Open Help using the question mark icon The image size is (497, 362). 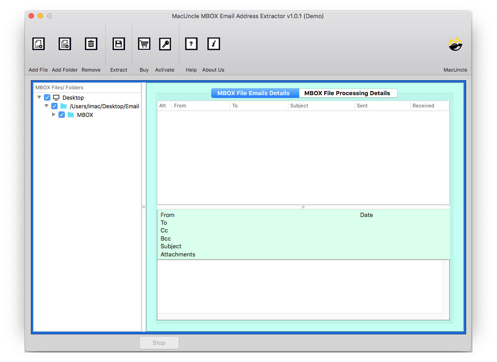(191, 44)
